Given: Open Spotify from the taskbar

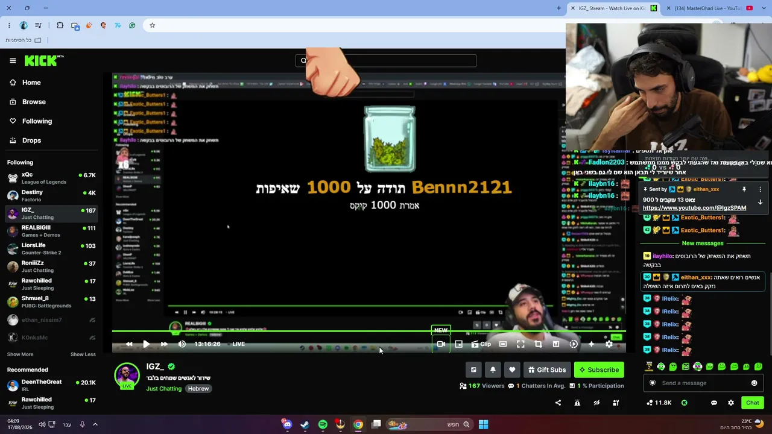Looking at the screenshot, I should tap(323, 424).
